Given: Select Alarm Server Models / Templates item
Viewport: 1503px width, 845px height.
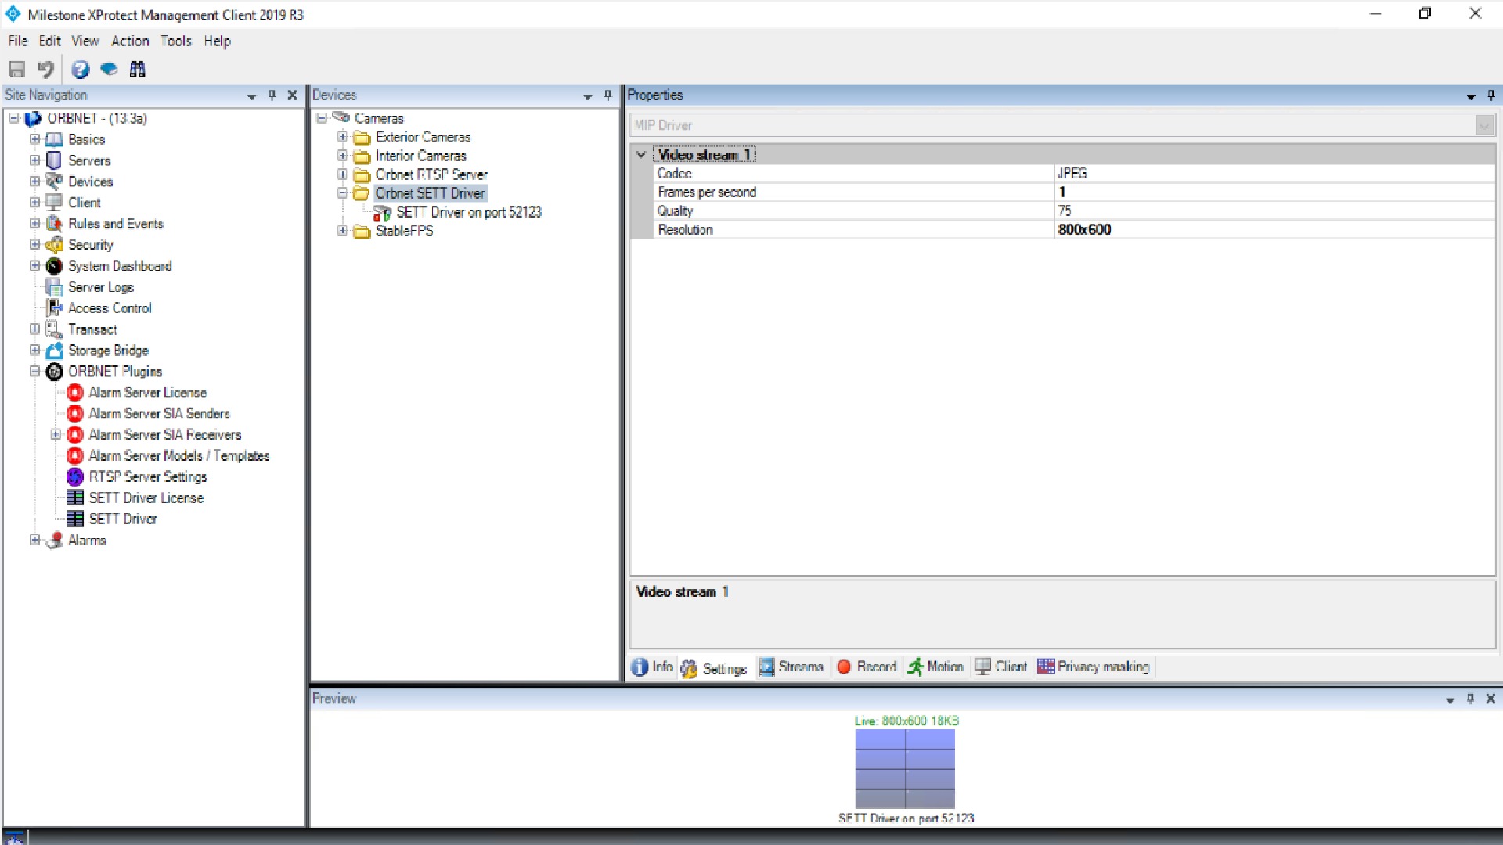Looking at the screenshot, I should tap(178, 455).
